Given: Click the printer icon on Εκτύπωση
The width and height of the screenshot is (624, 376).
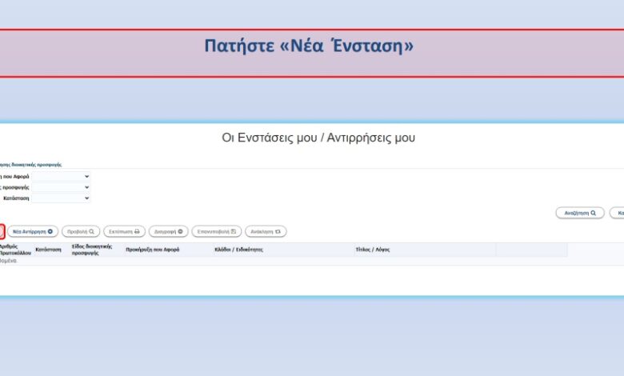Looking at the screenshot, I should [x=137, y=231].
